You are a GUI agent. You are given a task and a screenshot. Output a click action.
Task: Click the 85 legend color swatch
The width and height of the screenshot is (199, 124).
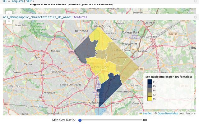pos(150,86)
